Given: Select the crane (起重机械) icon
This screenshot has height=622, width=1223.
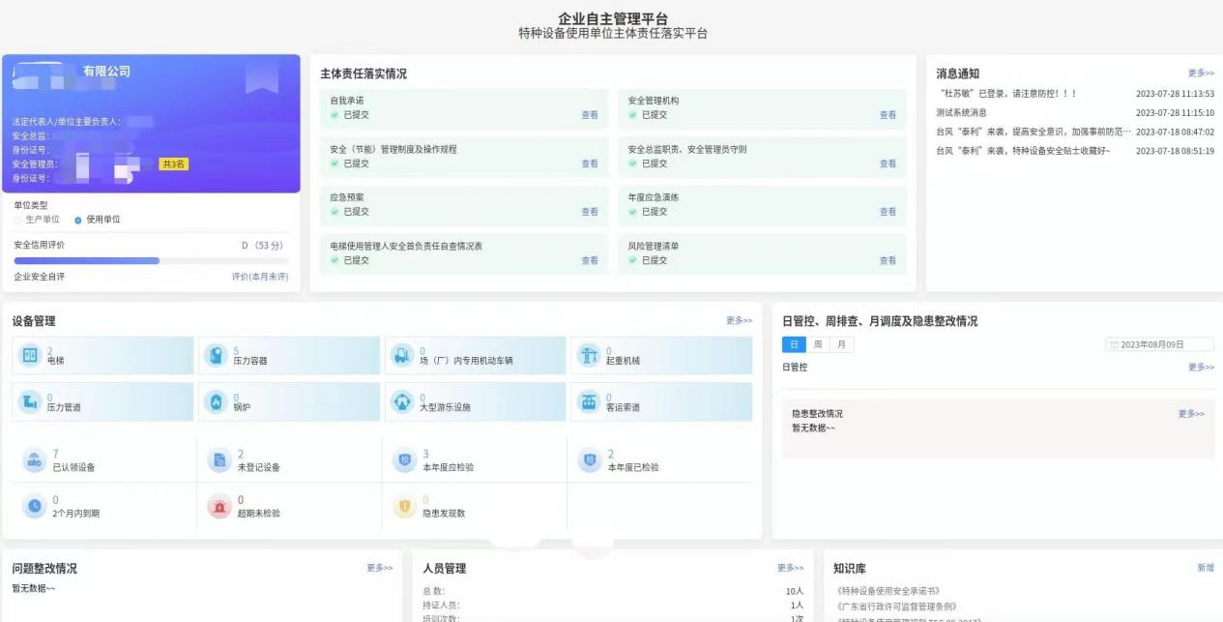Looking at the screenshot, I should tap(589, 356).
